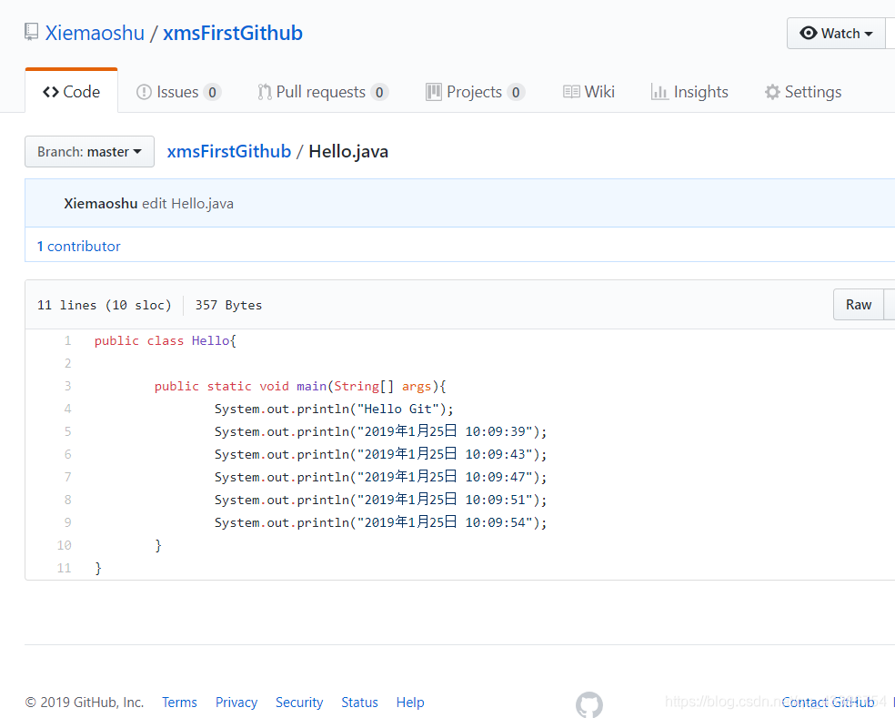Open the Pull requests tab
Image resolution: width=895 pixels, height=718 pixels.
[323, 92]
